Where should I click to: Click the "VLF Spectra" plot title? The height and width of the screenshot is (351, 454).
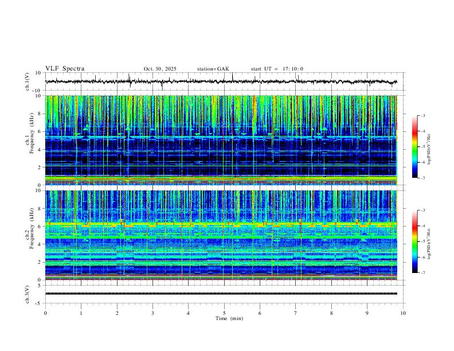click(x=65, y=69)
